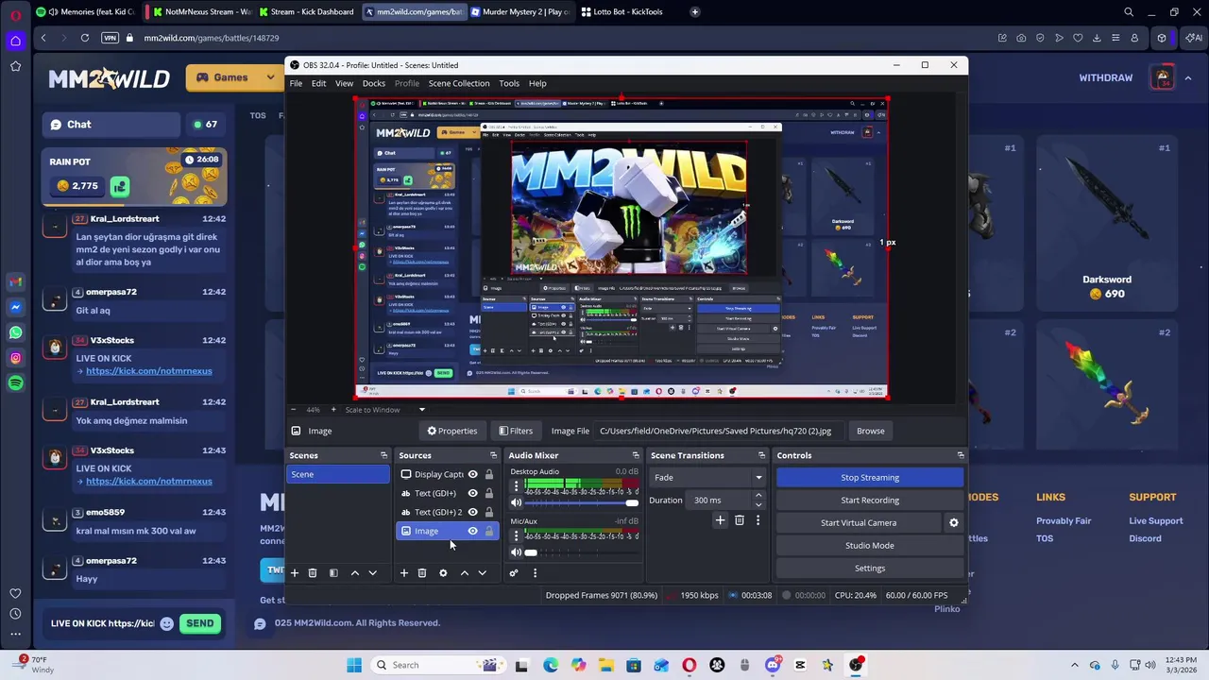
Task: Open scene filters icon in Scenes panel
Action: [333, 573]
